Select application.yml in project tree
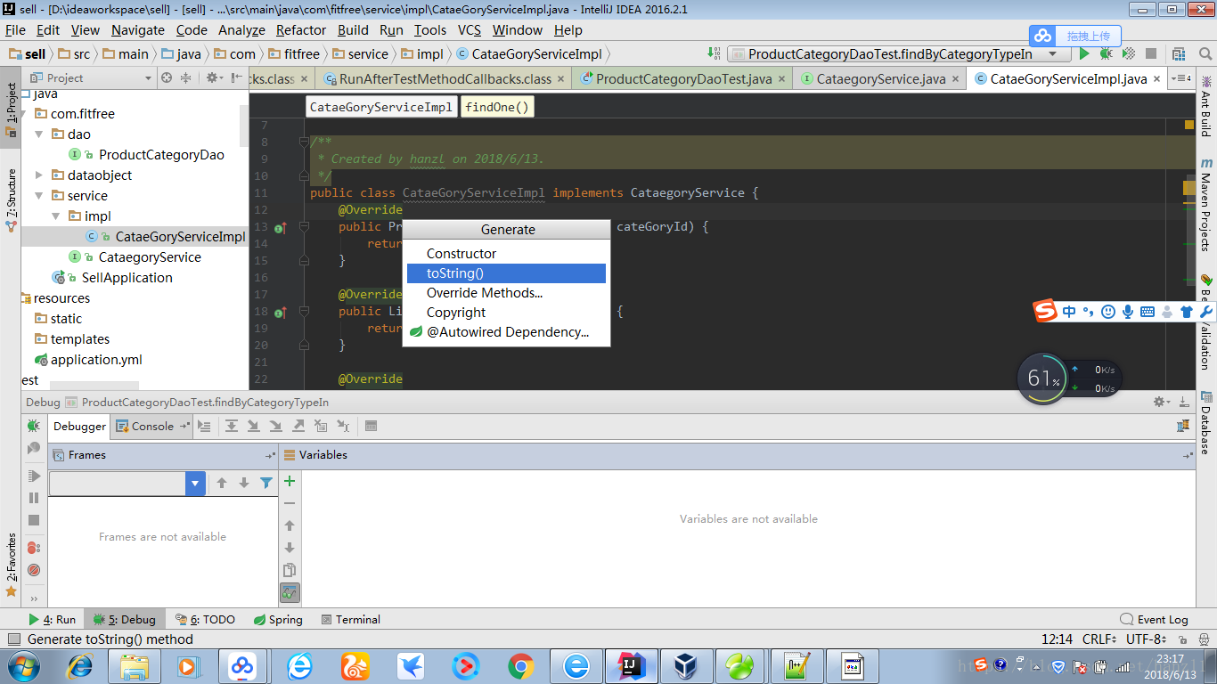This screenshot has width=1217, height=684. 96,360
